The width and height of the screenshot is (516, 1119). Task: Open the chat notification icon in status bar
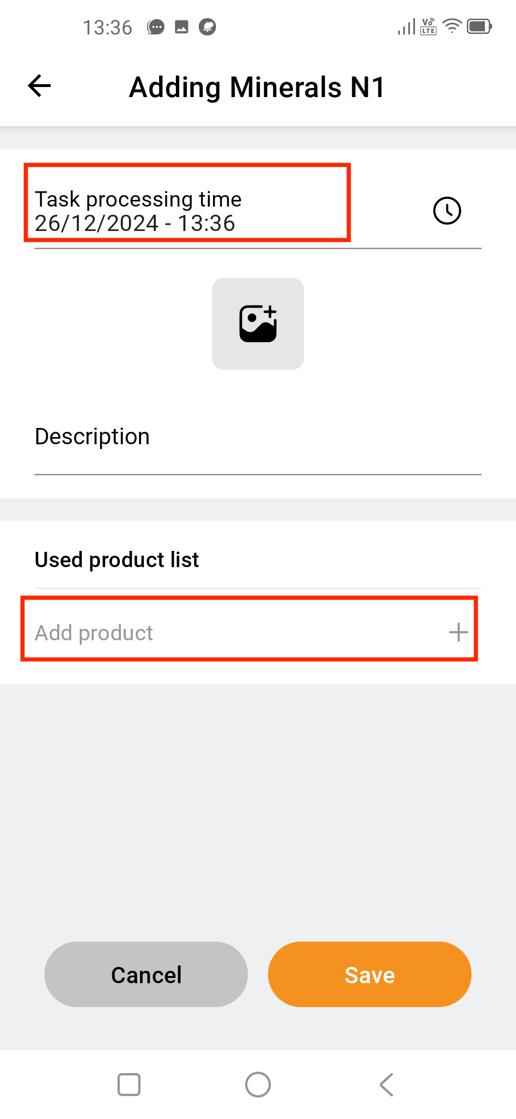click(156, 27)
